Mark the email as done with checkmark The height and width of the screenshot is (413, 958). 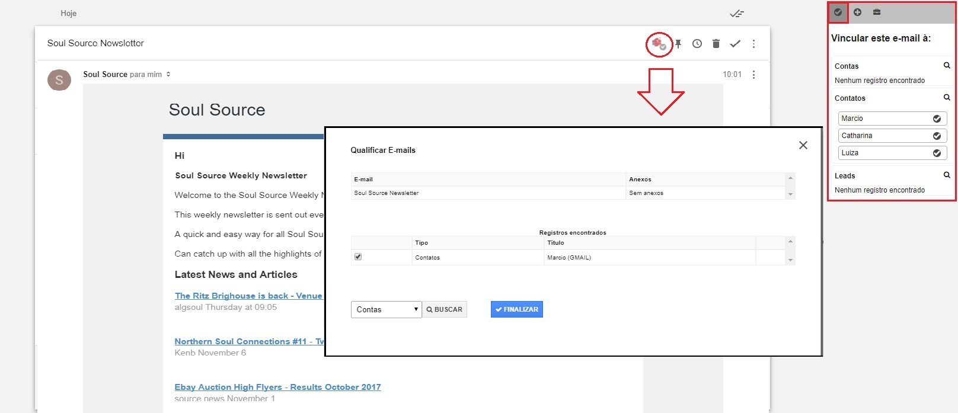coord(735,44)
